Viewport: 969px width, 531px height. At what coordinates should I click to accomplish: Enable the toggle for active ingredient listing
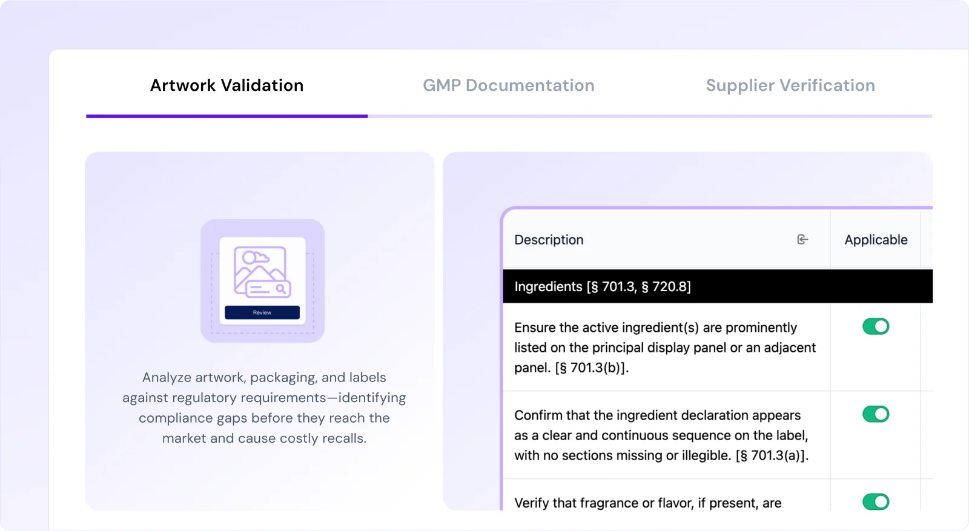click(x=876, y=326)
